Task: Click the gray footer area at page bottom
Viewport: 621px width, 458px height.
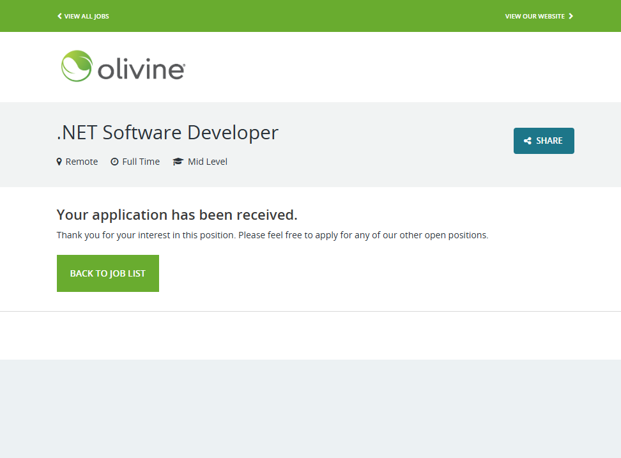Action: [x=310, y=409]
